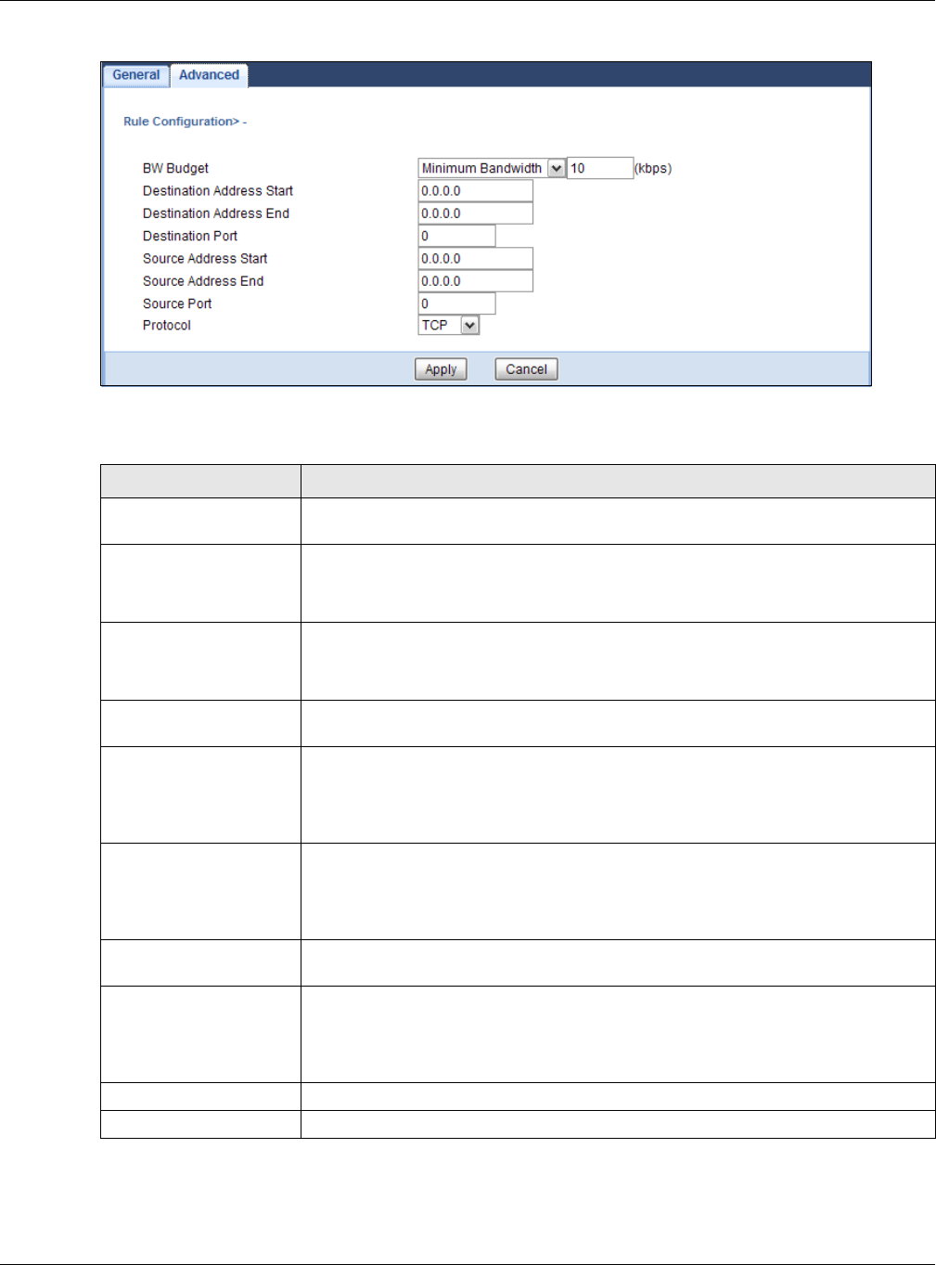This screenshot has height=1265, width=936.
Task: Click the Destination Port input
Action: 456,236
